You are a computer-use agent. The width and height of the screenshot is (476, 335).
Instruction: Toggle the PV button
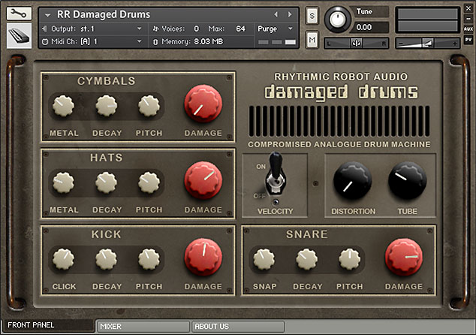click(x=468, y=40)
